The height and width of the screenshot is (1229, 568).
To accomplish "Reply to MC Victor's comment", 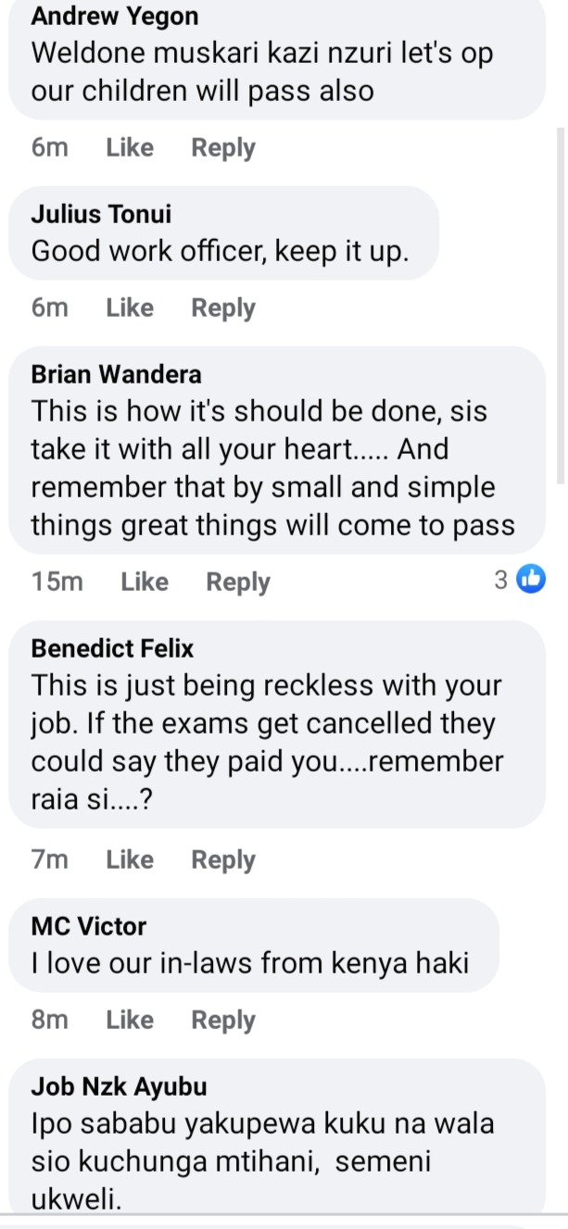I will [223, 1021].
